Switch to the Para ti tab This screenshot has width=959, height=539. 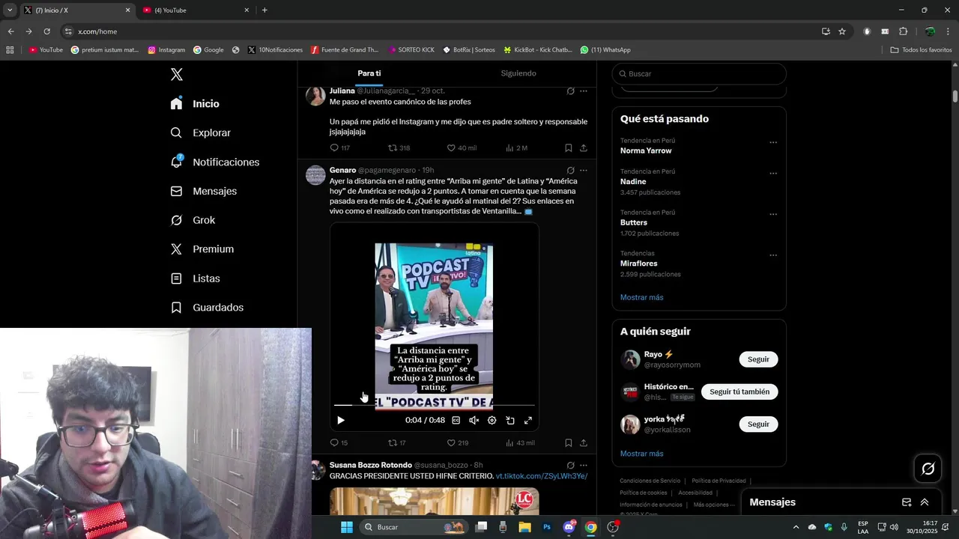coord(369,73)
